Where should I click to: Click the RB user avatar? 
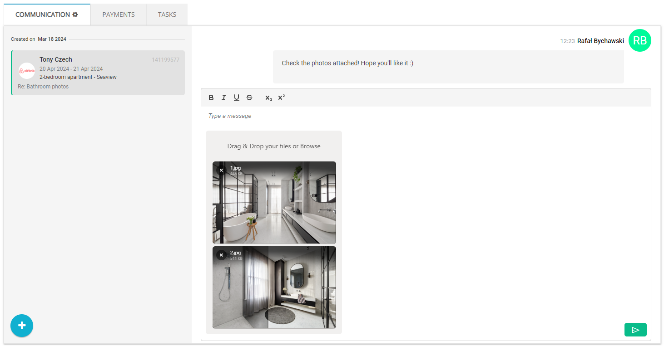coord(639,40)
